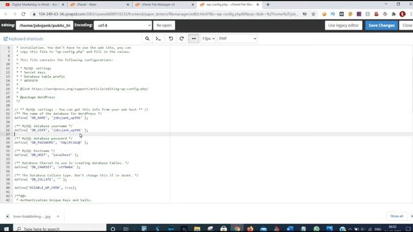
Task: Click line 32 DB_HOST define statement
Action: [46, 155]
